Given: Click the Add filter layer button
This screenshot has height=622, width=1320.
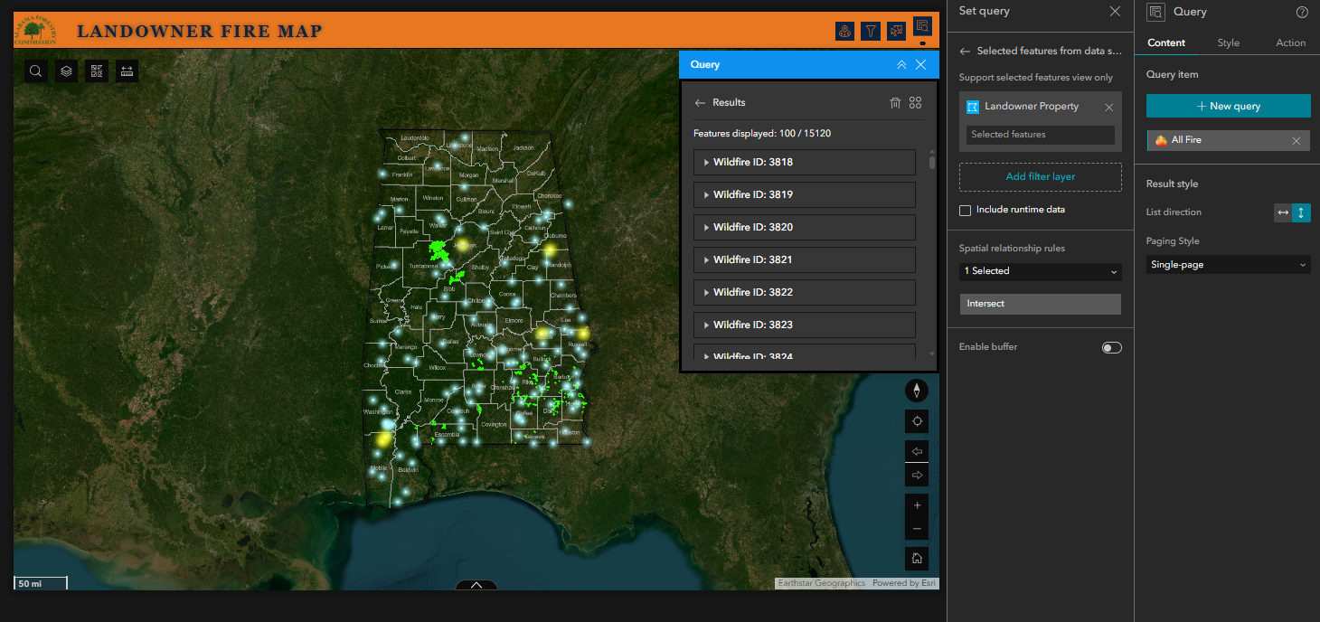Looking at the screenshot, I should point(1040,177).
